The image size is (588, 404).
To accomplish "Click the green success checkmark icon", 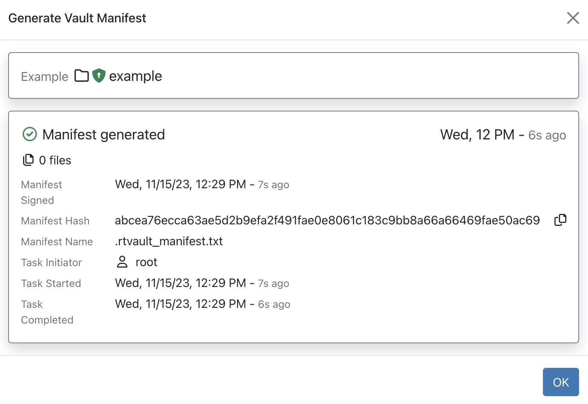I will 30,134.
